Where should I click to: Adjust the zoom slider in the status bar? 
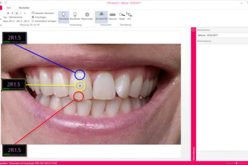coord(236,163)
